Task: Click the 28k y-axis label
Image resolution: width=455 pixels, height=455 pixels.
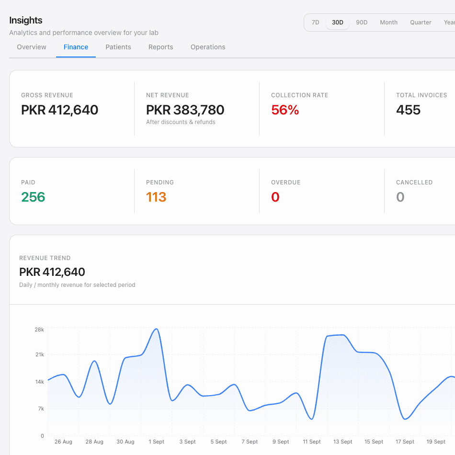Action: (x=39, y=330)
